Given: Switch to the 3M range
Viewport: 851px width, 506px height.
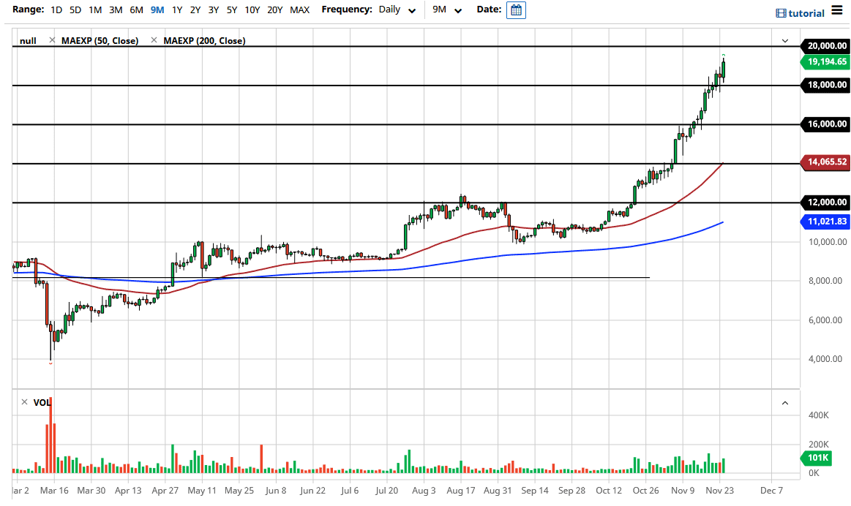Looking at the screenshot, I should coord(115,10).
